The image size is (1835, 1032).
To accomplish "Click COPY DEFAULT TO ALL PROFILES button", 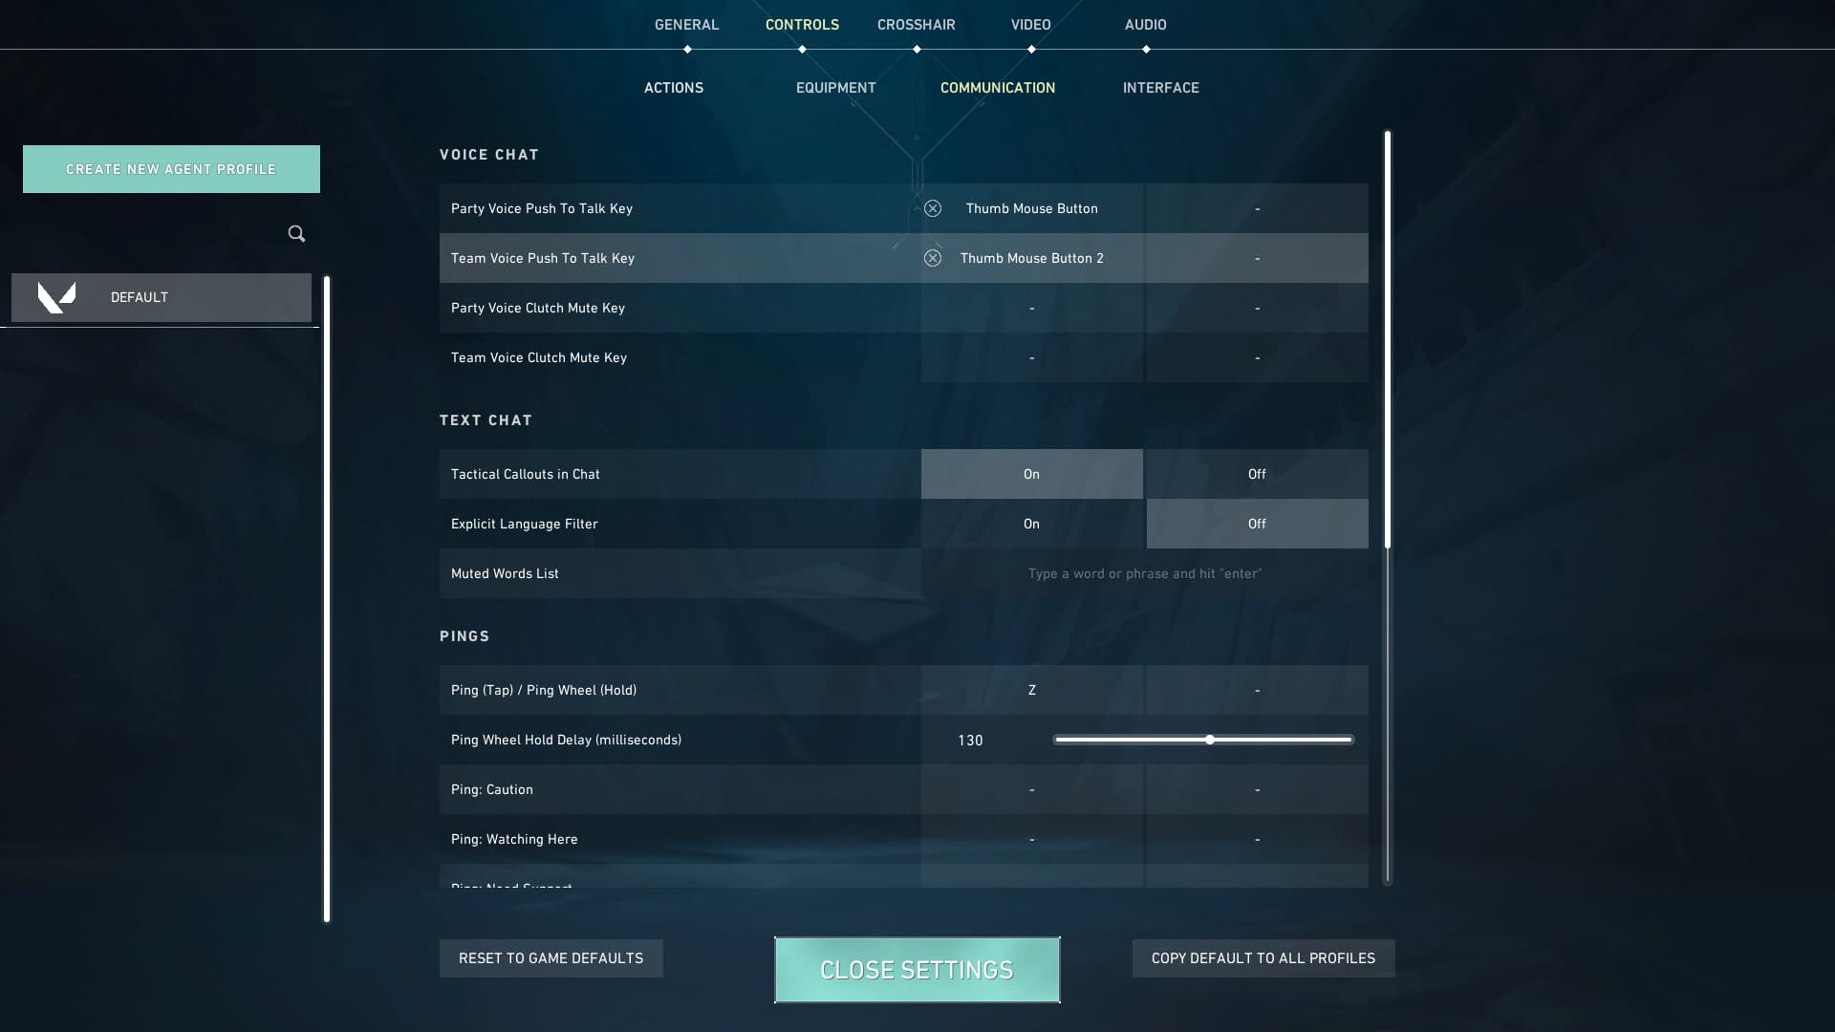I will [x=1262, y=957].
